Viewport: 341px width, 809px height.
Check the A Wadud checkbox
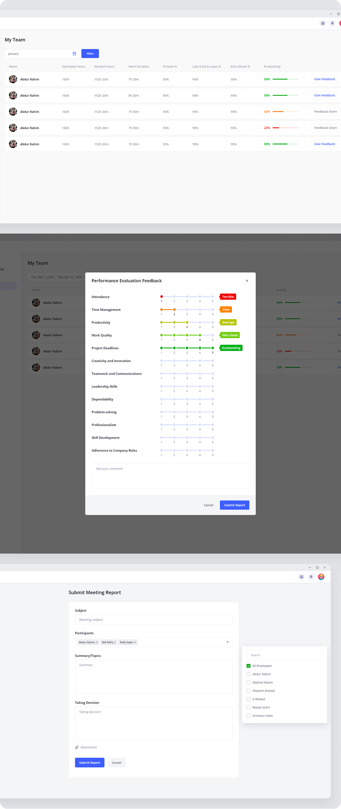coord(248,699)
